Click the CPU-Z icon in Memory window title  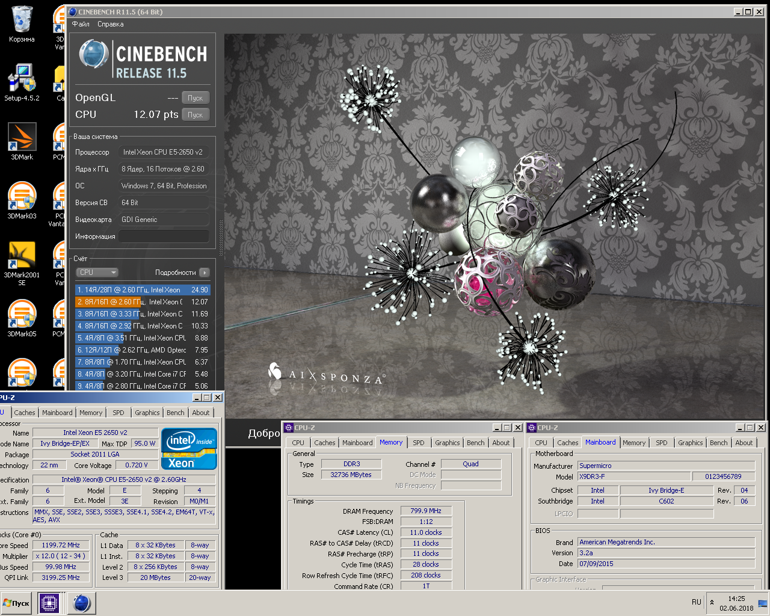[289, 428]
